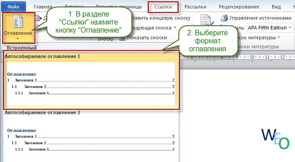Image resolution: width=295 pixels, height=162 pixels.
Task: Expand the Список литературы dropdown arrow
Action: point(278,37)
